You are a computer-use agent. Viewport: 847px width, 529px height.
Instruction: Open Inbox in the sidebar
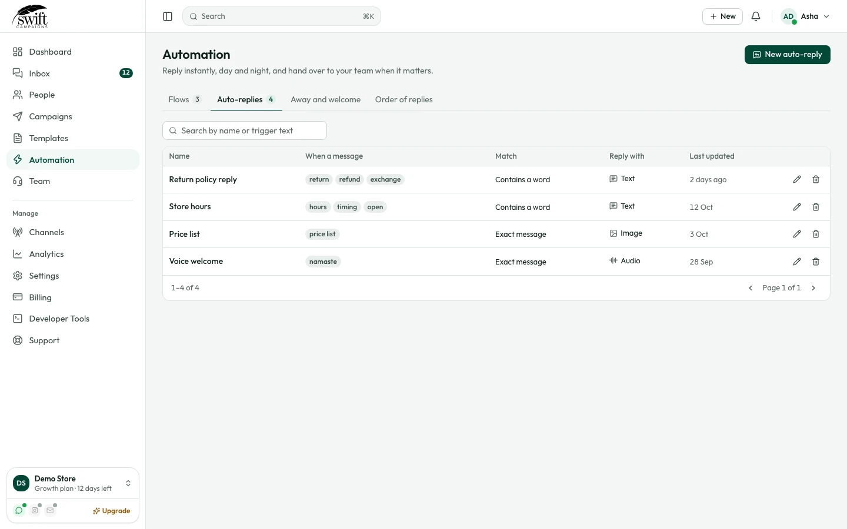pos(73,73)
